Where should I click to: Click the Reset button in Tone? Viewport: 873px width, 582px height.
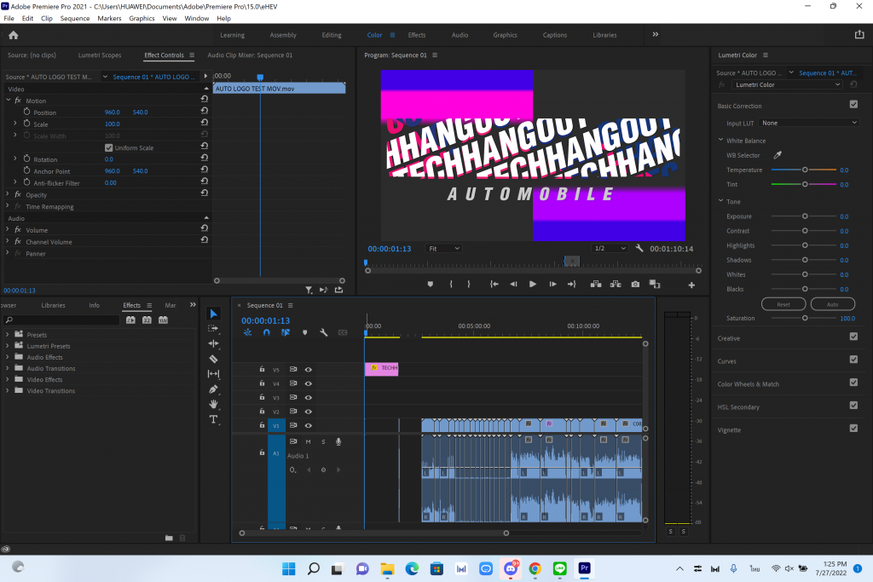(x=783, y=304)
